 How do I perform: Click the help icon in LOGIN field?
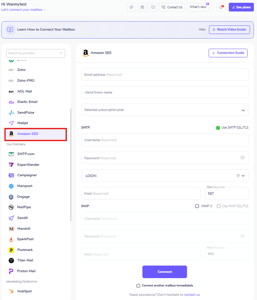[x=238, y=175]
